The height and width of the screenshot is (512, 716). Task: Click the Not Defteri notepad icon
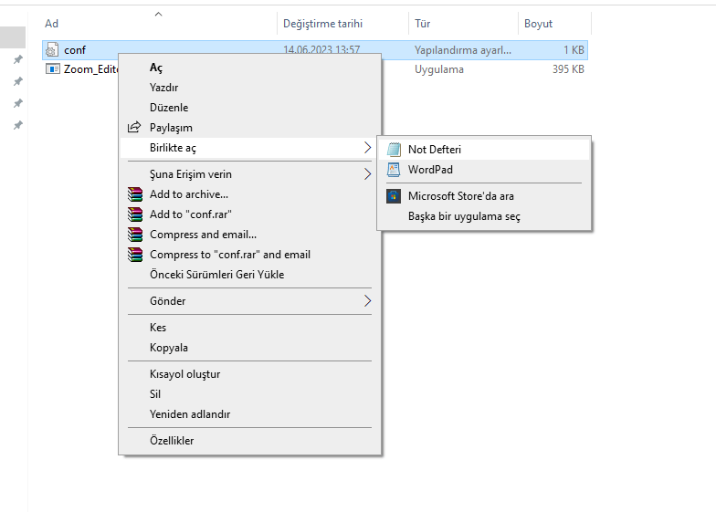(x=394, y=150)
